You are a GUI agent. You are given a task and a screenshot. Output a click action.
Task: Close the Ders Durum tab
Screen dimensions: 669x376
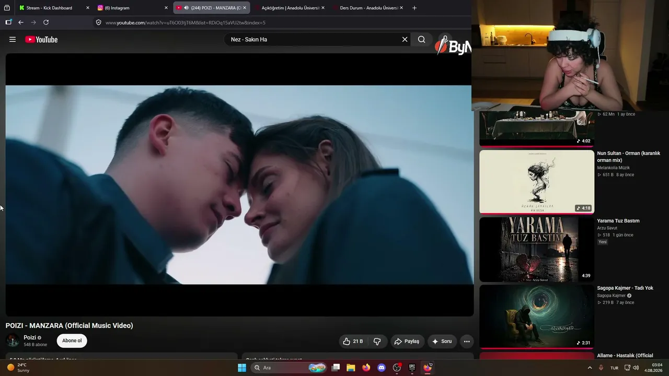pyautogui.click(x=401, y=8)
